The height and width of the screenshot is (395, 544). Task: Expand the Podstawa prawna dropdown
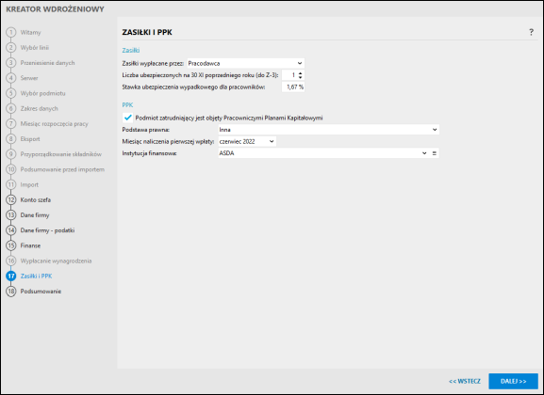click(328, 130)
